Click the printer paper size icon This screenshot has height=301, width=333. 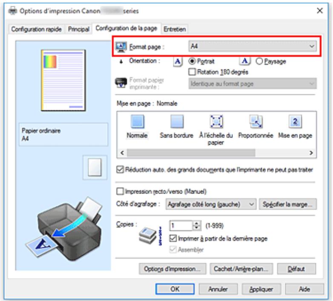121,83
